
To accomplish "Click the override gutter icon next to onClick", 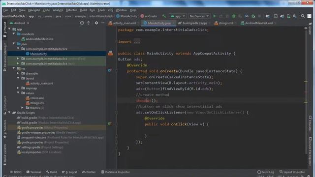I will point(110,123).
